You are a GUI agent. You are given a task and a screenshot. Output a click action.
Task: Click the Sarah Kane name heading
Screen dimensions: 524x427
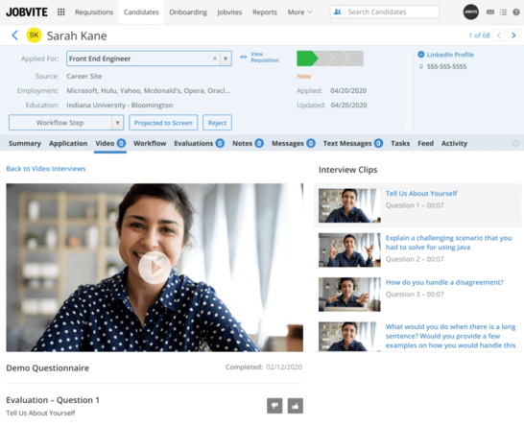tap(77, 36)
